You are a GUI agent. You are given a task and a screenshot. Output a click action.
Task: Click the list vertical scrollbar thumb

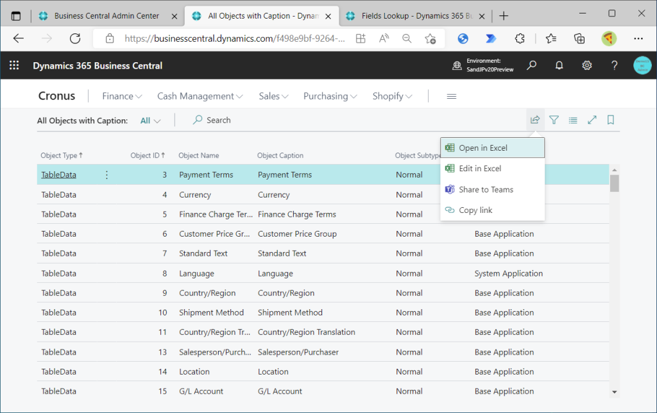(x=614, y=183)
